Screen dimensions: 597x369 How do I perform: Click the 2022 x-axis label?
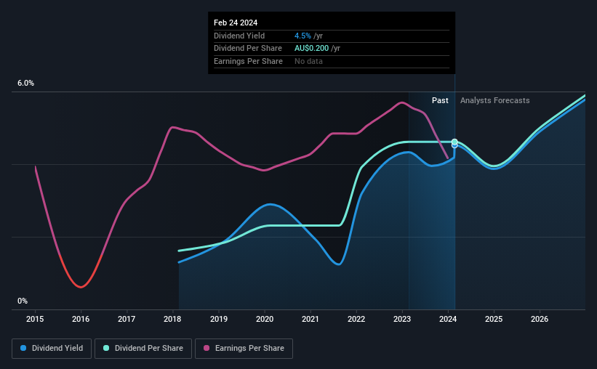356,319
